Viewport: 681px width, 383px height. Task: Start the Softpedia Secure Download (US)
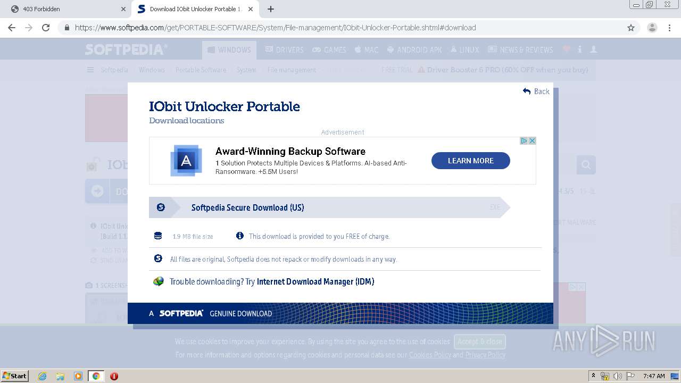coord(329,207)
